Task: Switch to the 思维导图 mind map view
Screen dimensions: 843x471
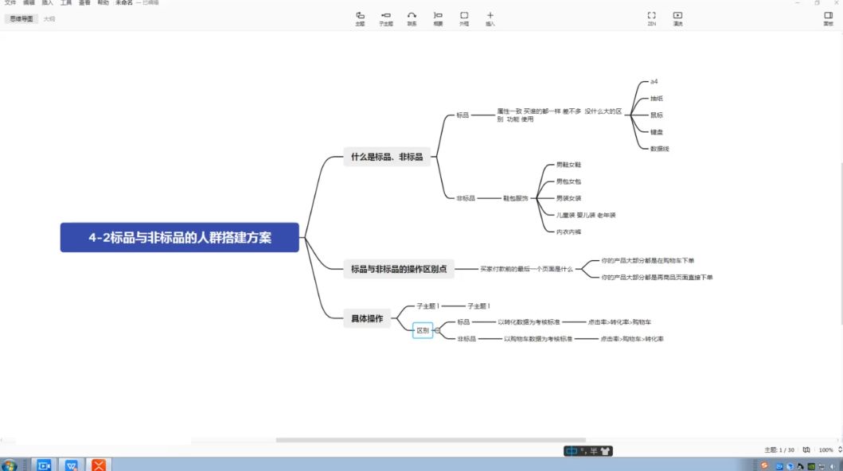Action: [x=21, y=18]
